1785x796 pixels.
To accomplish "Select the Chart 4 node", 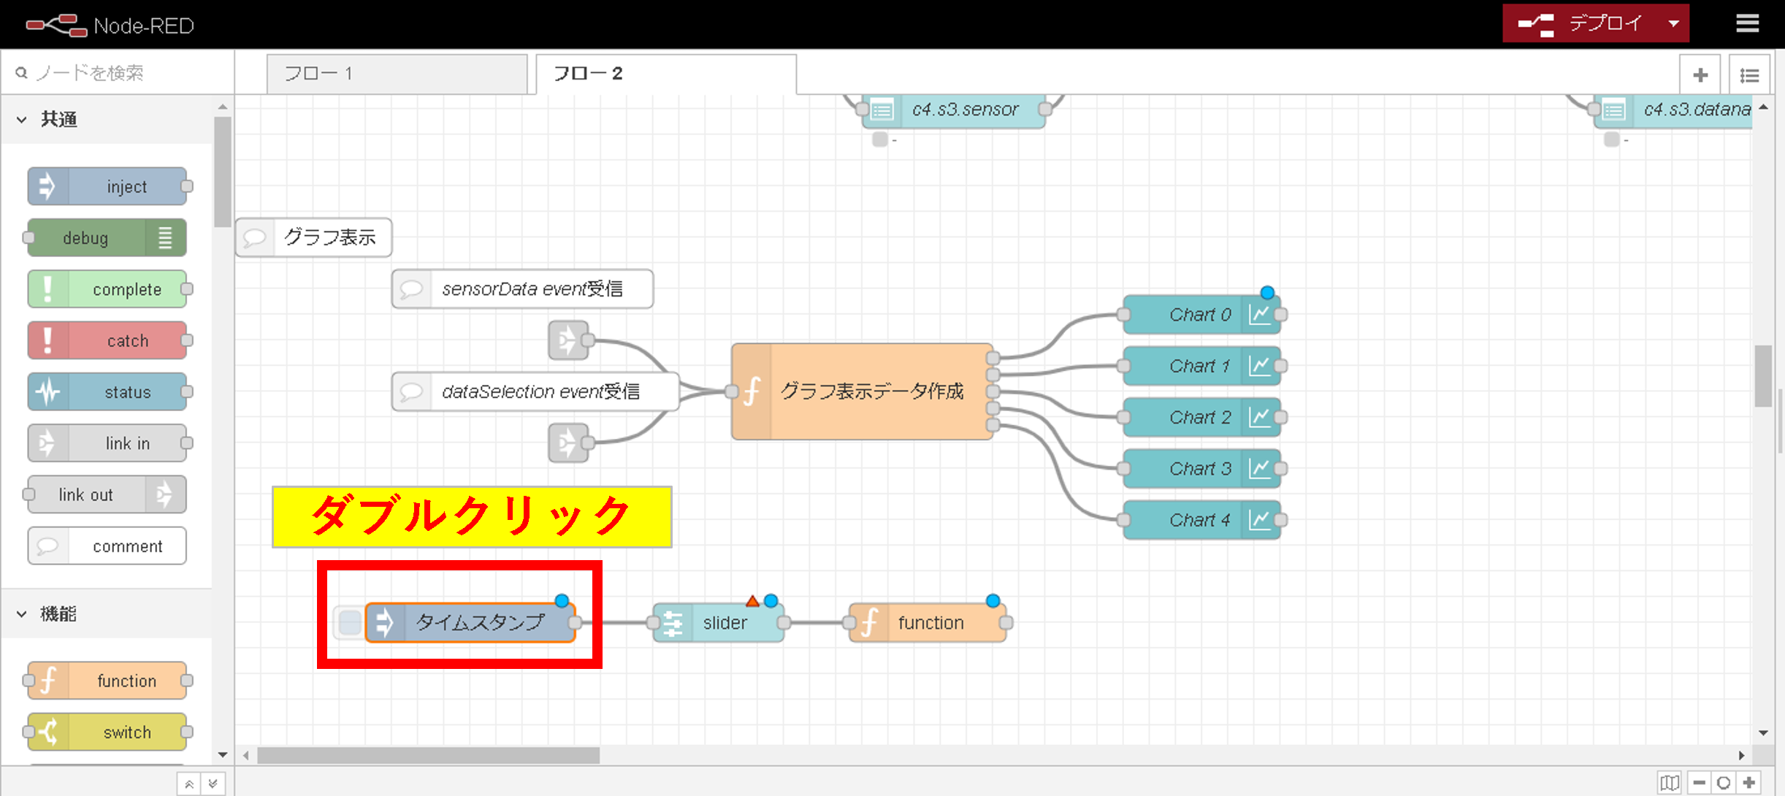I will click(x=1202, y=520).
